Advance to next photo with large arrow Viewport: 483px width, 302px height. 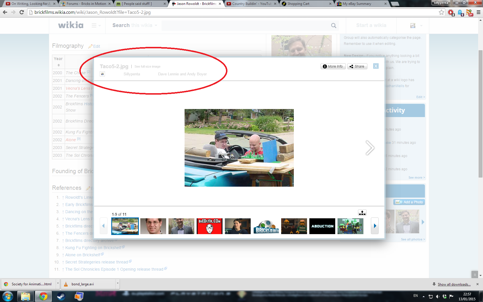tap(370, 148)
